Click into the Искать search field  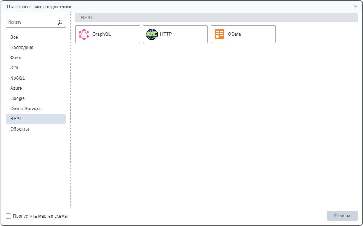pos(31,22)
